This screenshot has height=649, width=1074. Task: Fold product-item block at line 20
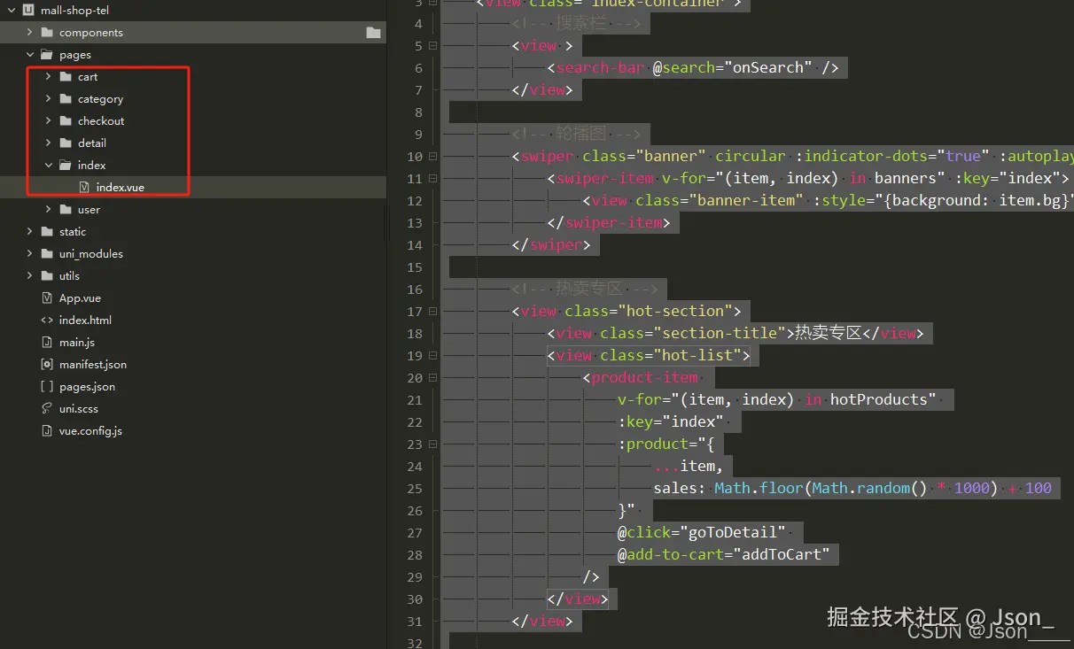pyautogui.click(x=432, y=377)
